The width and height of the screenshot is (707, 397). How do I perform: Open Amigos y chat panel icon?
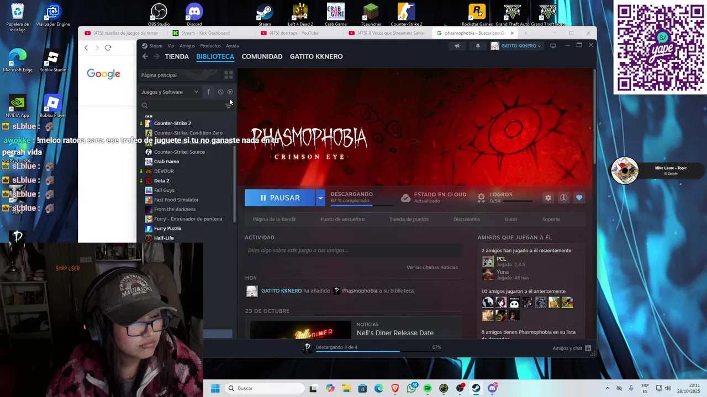click(588, 348)
